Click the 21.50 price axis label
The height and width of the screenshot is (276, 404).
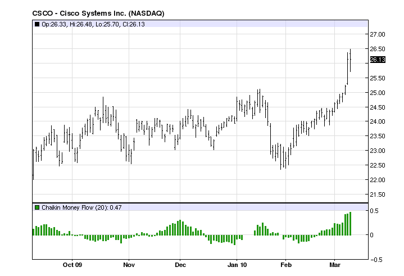(x=378, y=194)
